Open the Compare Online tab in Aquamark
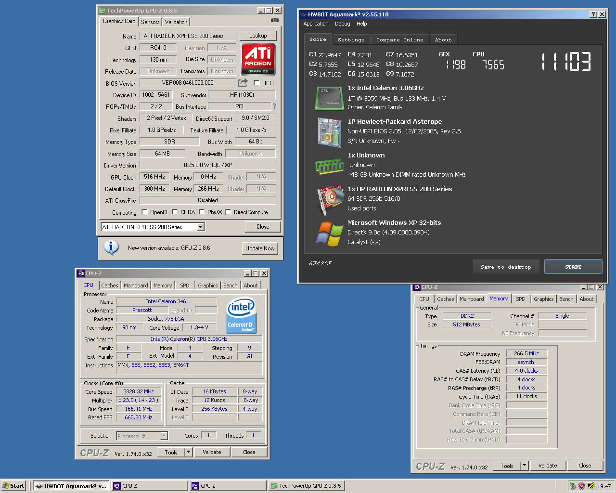The height and width of the screenshot is (493, 616). [400, 39]
